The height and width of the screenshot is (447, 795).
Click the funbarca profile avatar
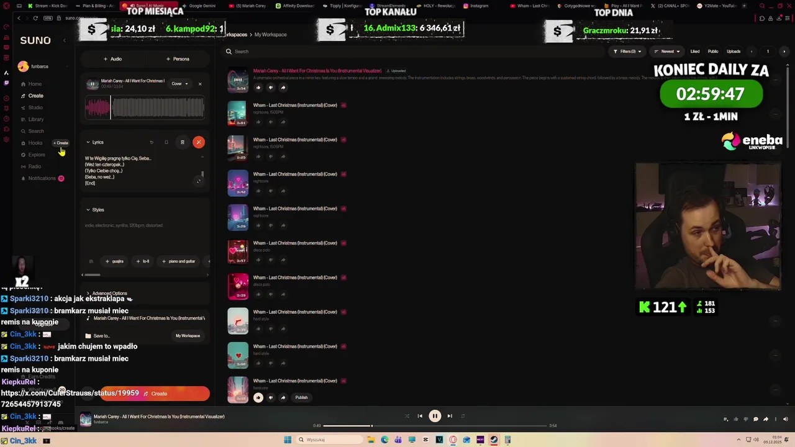[x=23, y=66]
